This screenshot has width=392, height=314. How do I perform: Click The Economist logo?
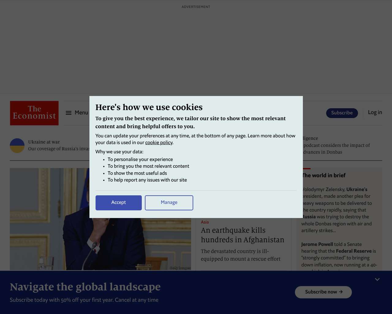[x=34, y=113]
